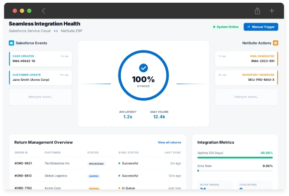Open the Case Created RMA #8842-19 card

(x=41, y=59)
